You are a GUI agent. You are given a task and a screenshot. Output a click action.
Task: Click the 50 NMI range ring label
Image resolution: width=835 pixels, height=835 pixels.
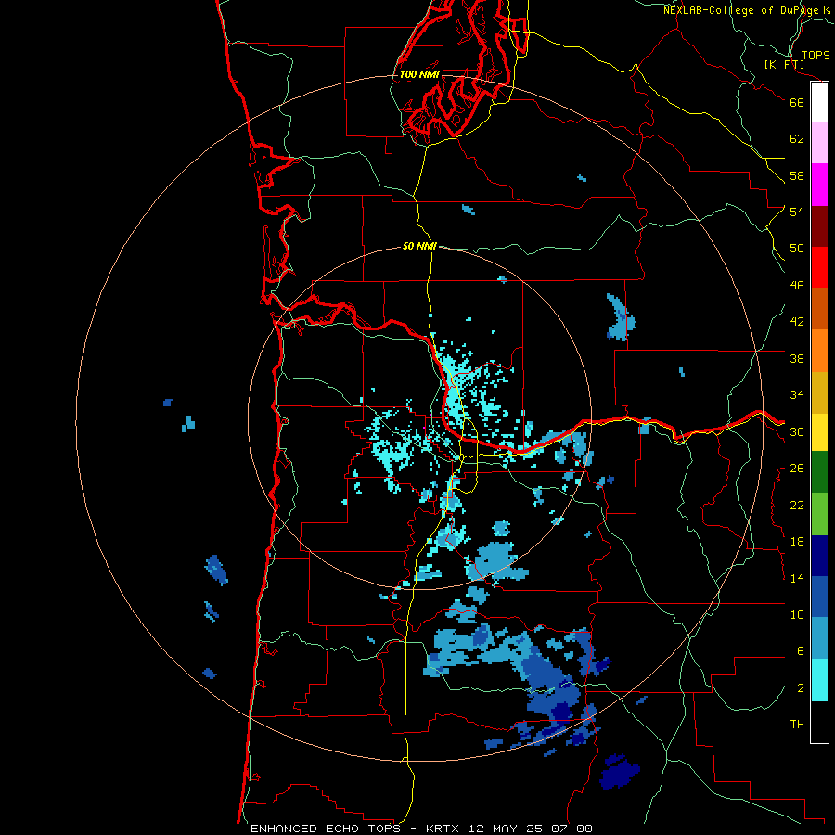419,246
